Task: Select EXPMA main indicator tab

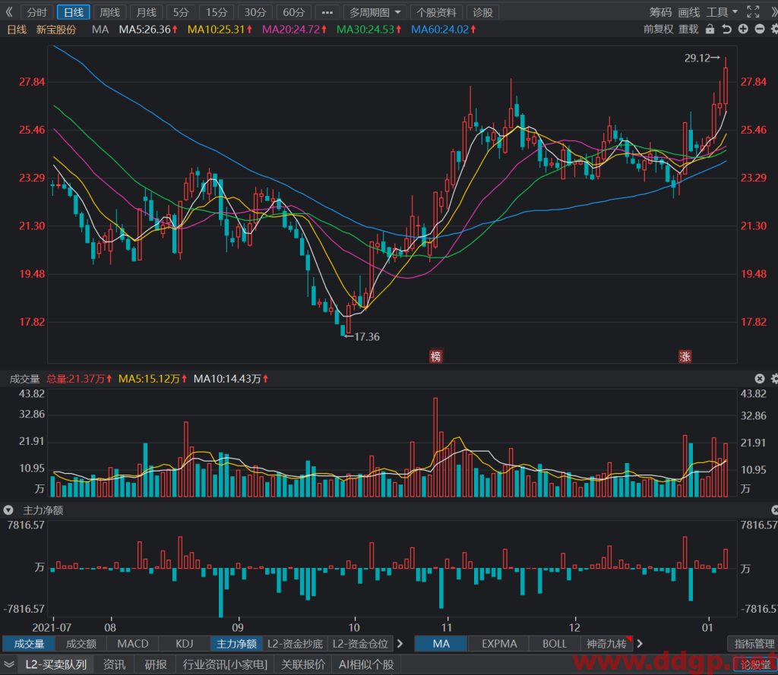Action: [499, 644]
